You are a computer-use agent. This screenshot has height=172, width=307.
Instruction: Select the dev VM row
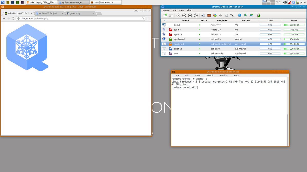(x=233, y=54)
